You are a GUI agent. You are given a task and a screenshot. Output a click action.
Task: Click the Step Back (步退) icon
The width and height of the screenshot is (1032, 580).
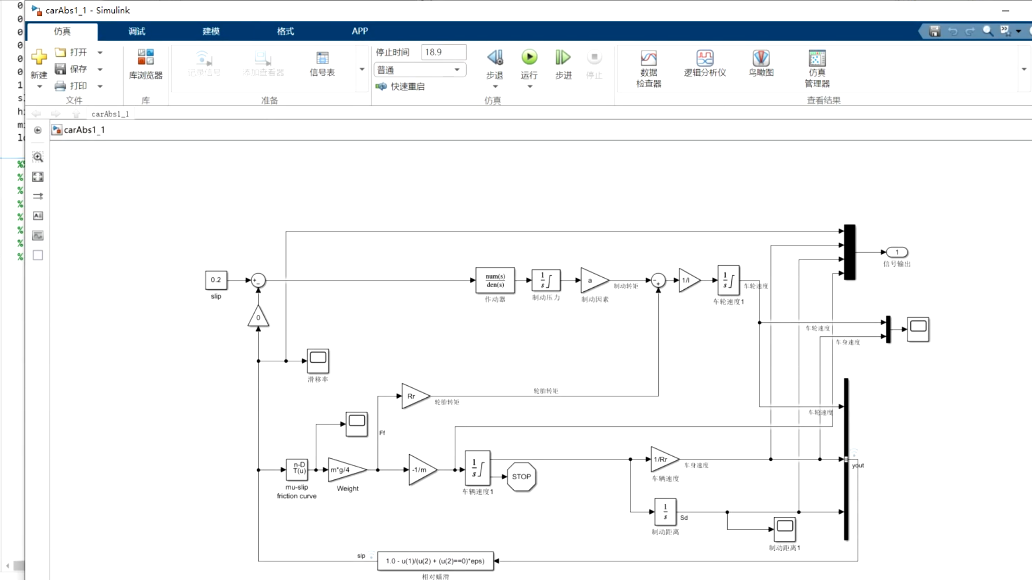(x=494, y=57)
